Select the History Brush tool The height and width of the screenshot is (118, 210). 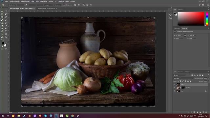(x=6, y=23)
